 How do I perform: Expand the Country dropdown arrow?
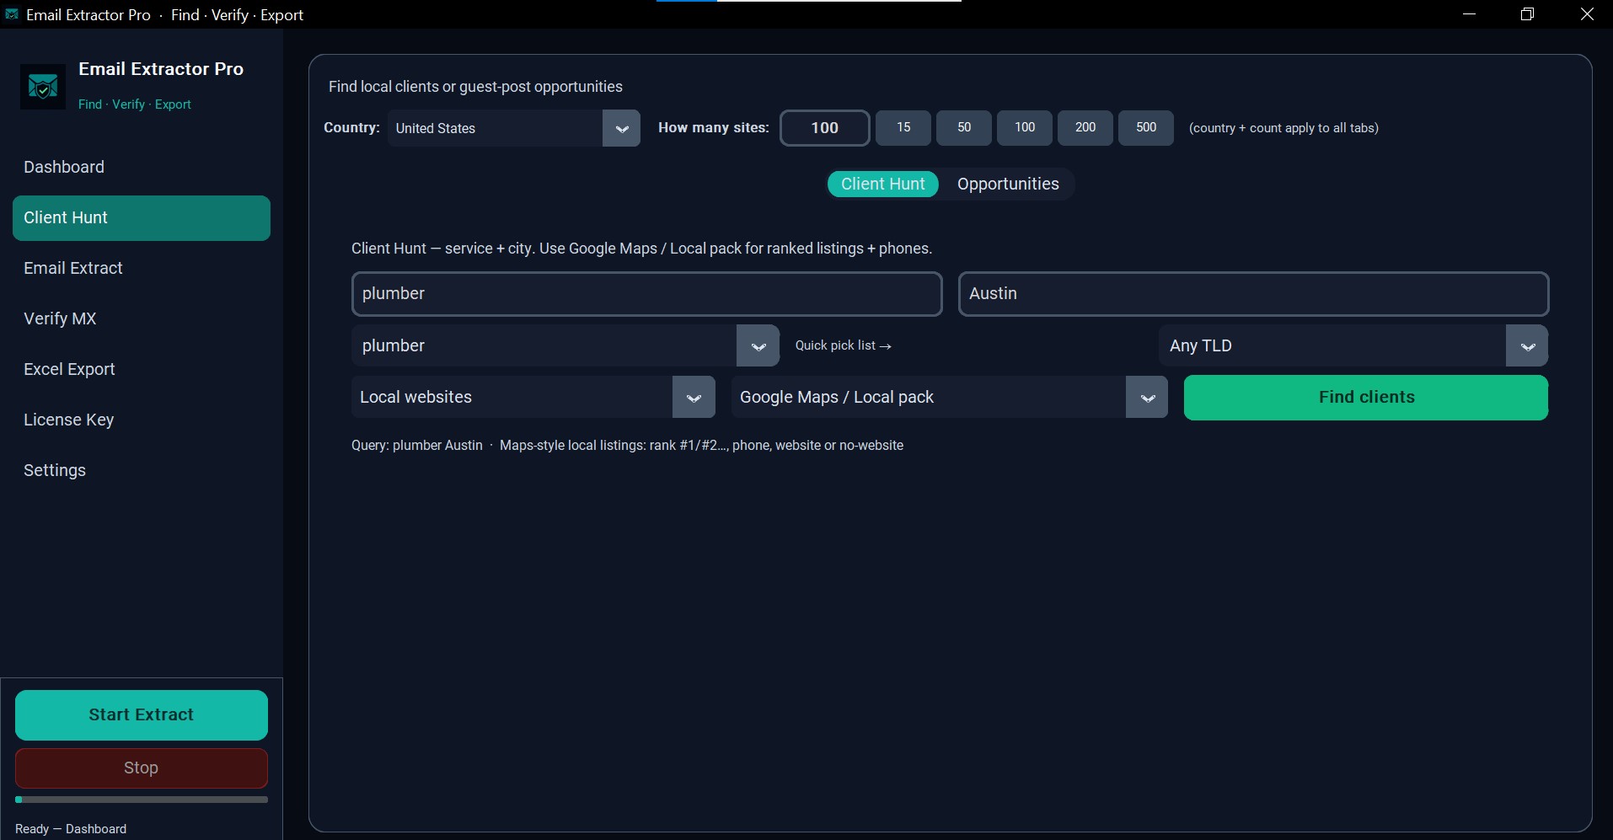[622, 128]
